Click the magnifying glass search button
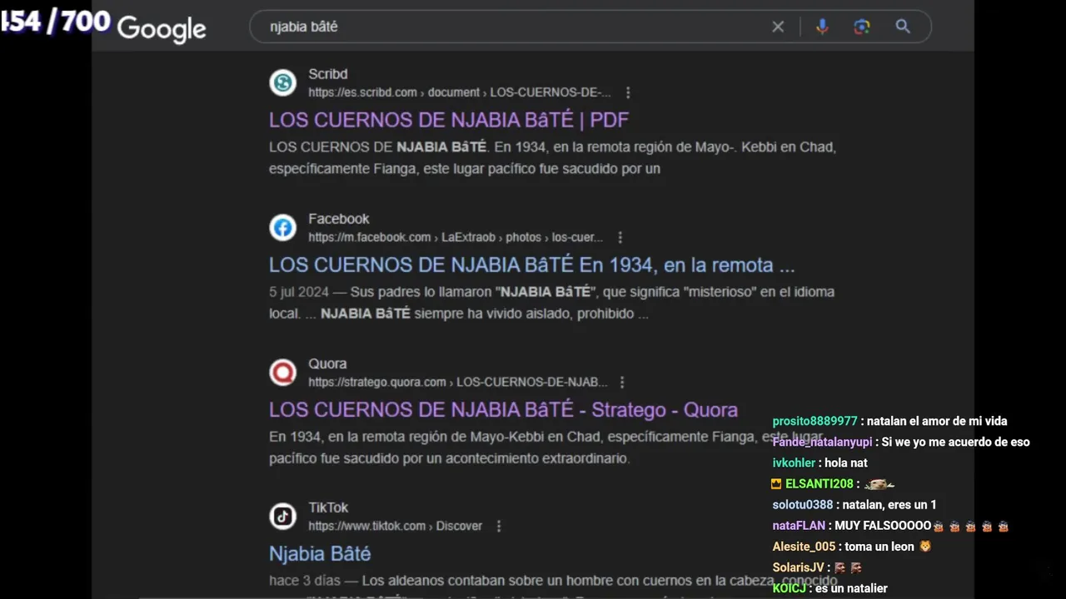The image size is (1066, 599). coord(903,27)
